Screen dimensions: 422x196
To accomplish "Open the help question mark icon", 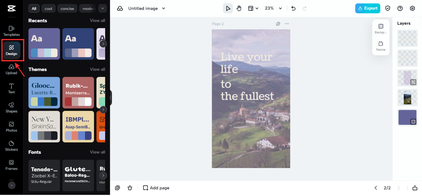I will tap(400, 9).
